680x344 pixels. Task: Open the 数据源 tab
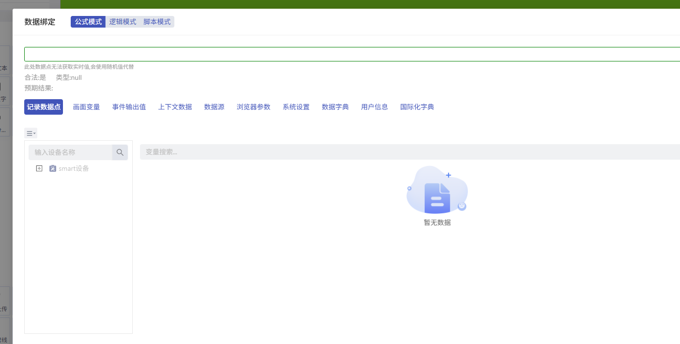point(214,107)
